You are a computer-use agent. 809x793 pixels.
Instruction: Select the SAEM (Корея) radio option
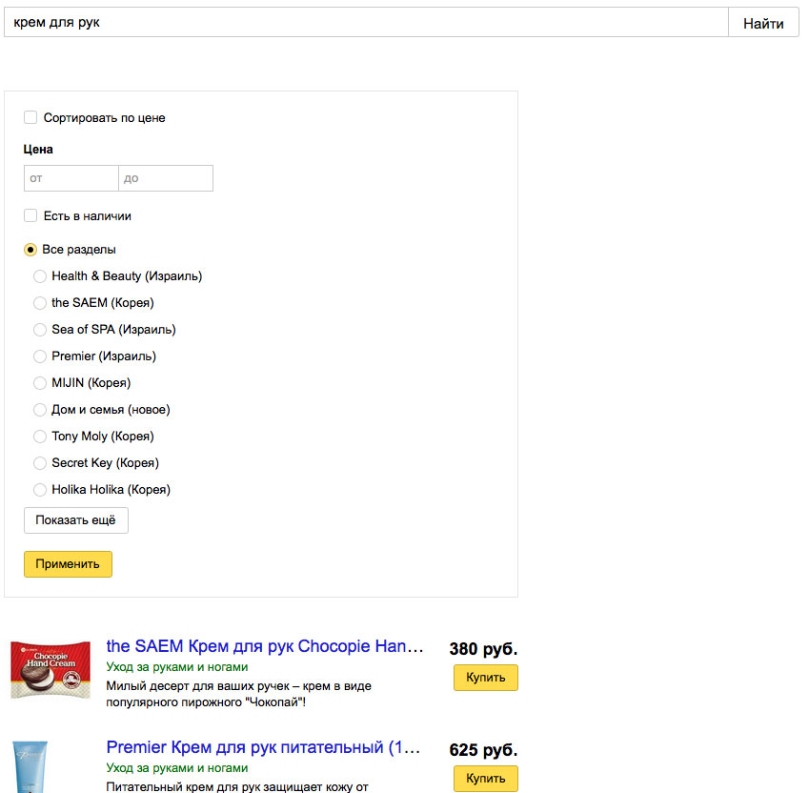(40, 303)
